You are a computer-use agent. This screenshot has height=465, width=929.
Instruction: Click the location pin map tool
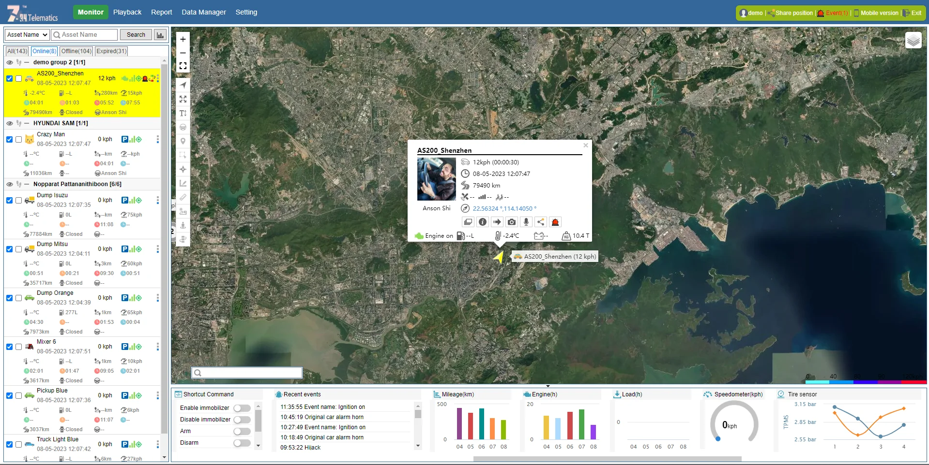tap(183, 141)
